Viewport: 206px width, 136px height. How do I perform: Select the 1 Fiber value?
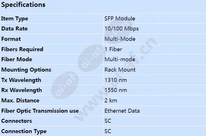tap(113, 49)
